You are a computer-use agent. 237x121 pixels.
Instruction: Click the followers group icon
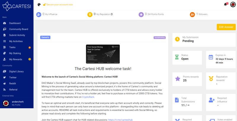click(x=192, y=14)
